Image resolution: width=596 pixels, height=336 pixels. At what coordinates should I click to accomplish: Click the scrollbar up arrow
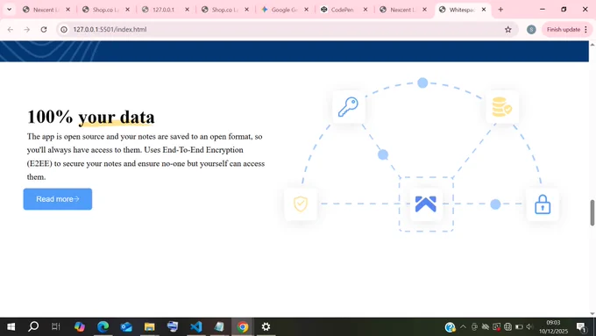(x=592, y=45)
